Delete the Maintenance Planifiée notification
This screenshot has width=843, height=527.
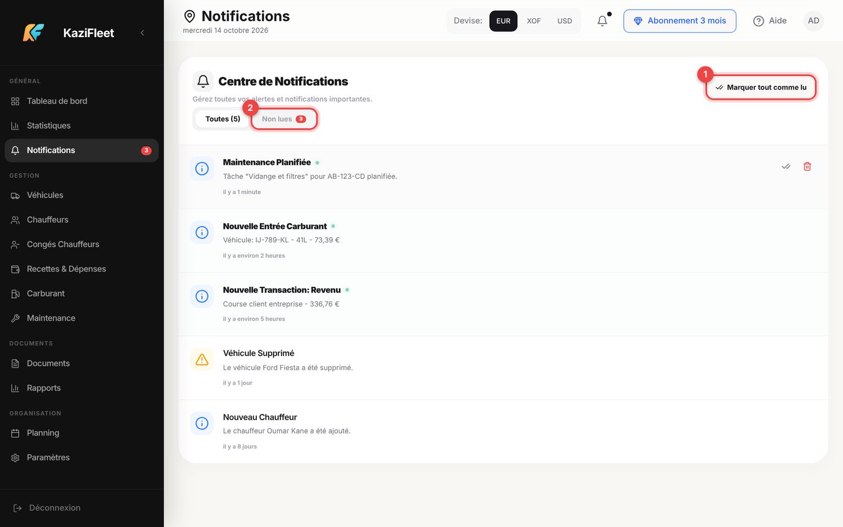coord(807,166)
